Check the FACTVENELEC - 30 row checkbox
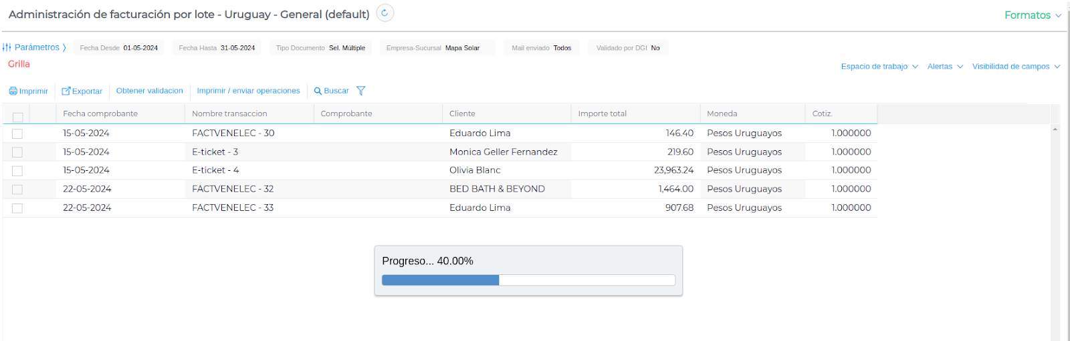Image resolution: width=1070 pixels, height=341 pixels. click(17, 133)
